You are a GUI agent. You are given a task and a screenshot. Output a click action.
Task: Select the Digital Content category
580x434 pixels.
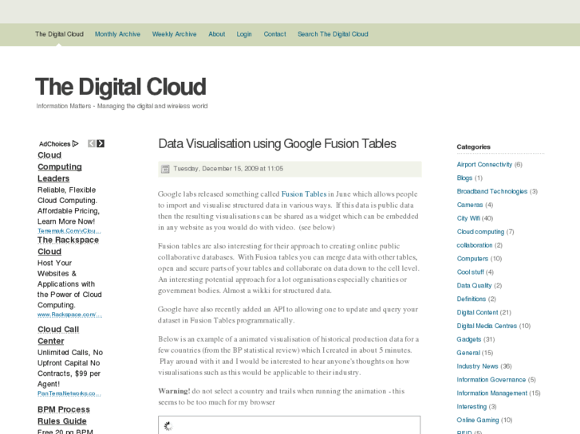[x=477, y=312]
